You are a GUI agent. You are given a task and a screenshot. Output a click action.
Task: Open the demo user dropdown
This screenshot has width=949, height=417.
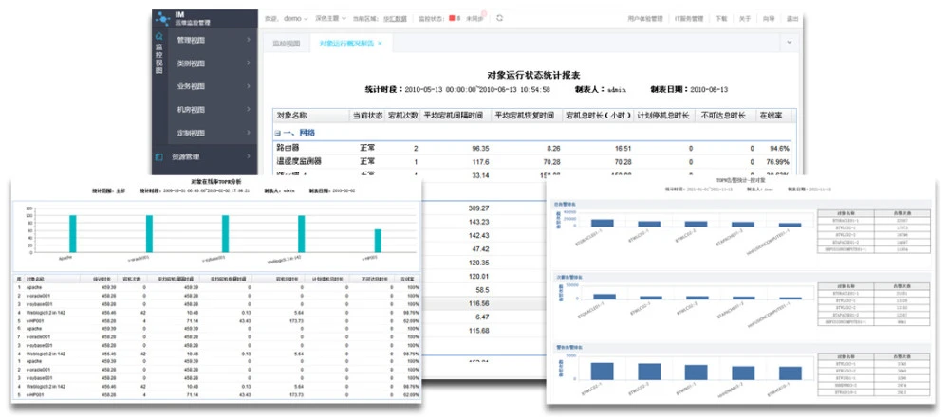click(x=296, y=19)
